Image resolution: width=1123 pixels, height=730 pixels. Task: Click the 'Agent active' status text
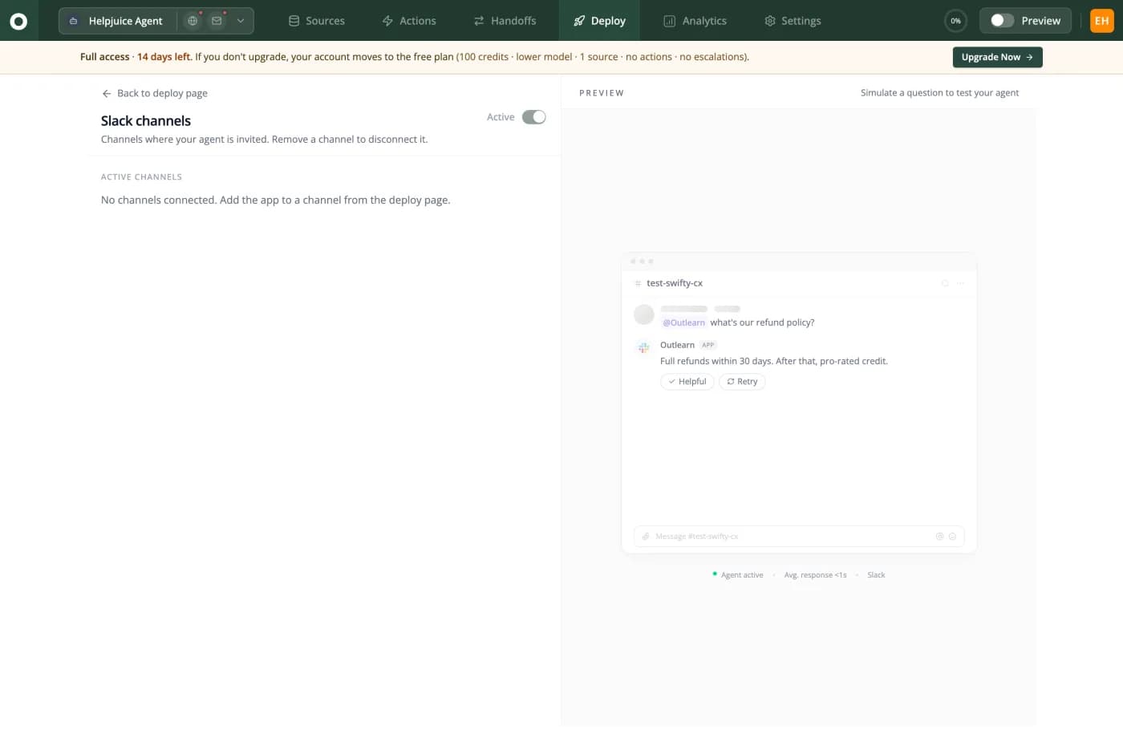click(742, 575)
